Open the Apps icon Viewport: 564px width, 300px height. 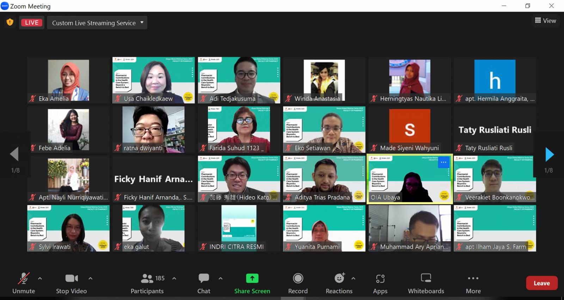coord(380,278)
